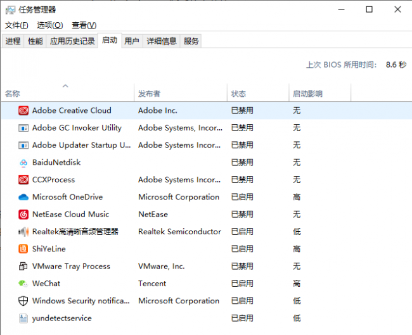Select the WeChat name text
The height and width of the screenshot is (335, 412).
[x=46, y=284]
